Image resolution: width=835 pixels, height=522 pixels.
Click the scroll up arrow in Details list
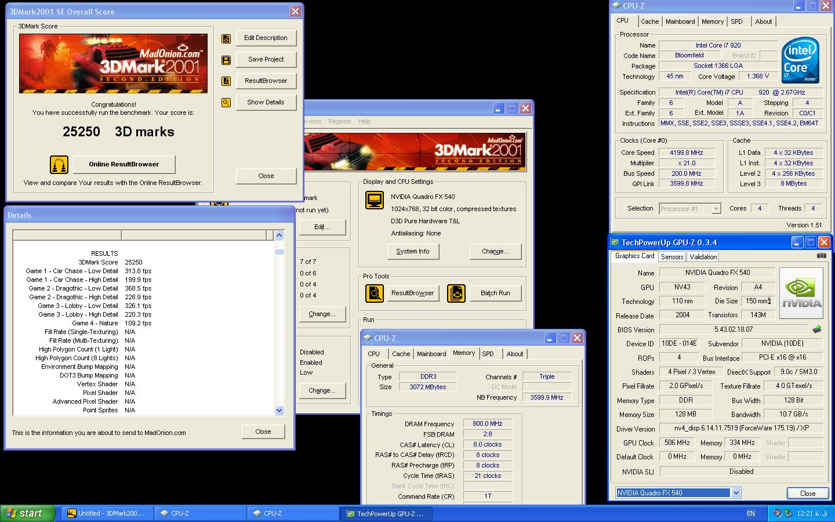pos(279,235)
